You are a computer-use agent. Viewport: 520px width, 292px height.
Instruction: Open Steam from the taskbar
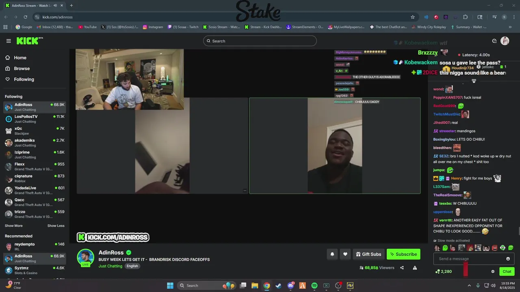(278, 286)
